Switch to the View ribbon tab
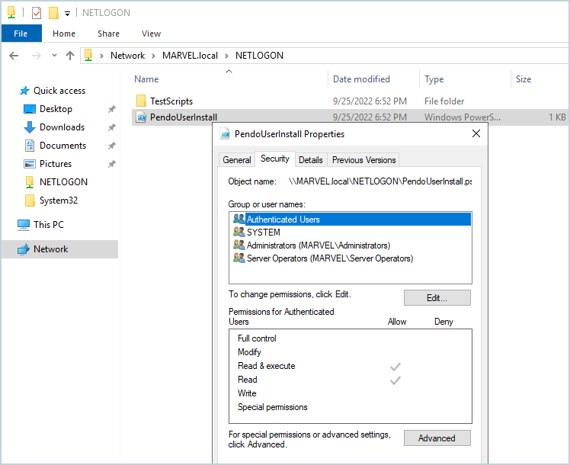Image resolution: width=570 pixels, height=465 pixels. click(x=151, y=34)
